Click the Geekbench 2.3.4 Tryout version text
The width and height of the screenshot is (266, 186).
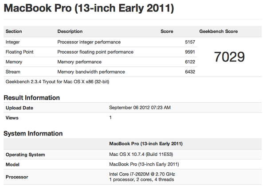[57, 81]
